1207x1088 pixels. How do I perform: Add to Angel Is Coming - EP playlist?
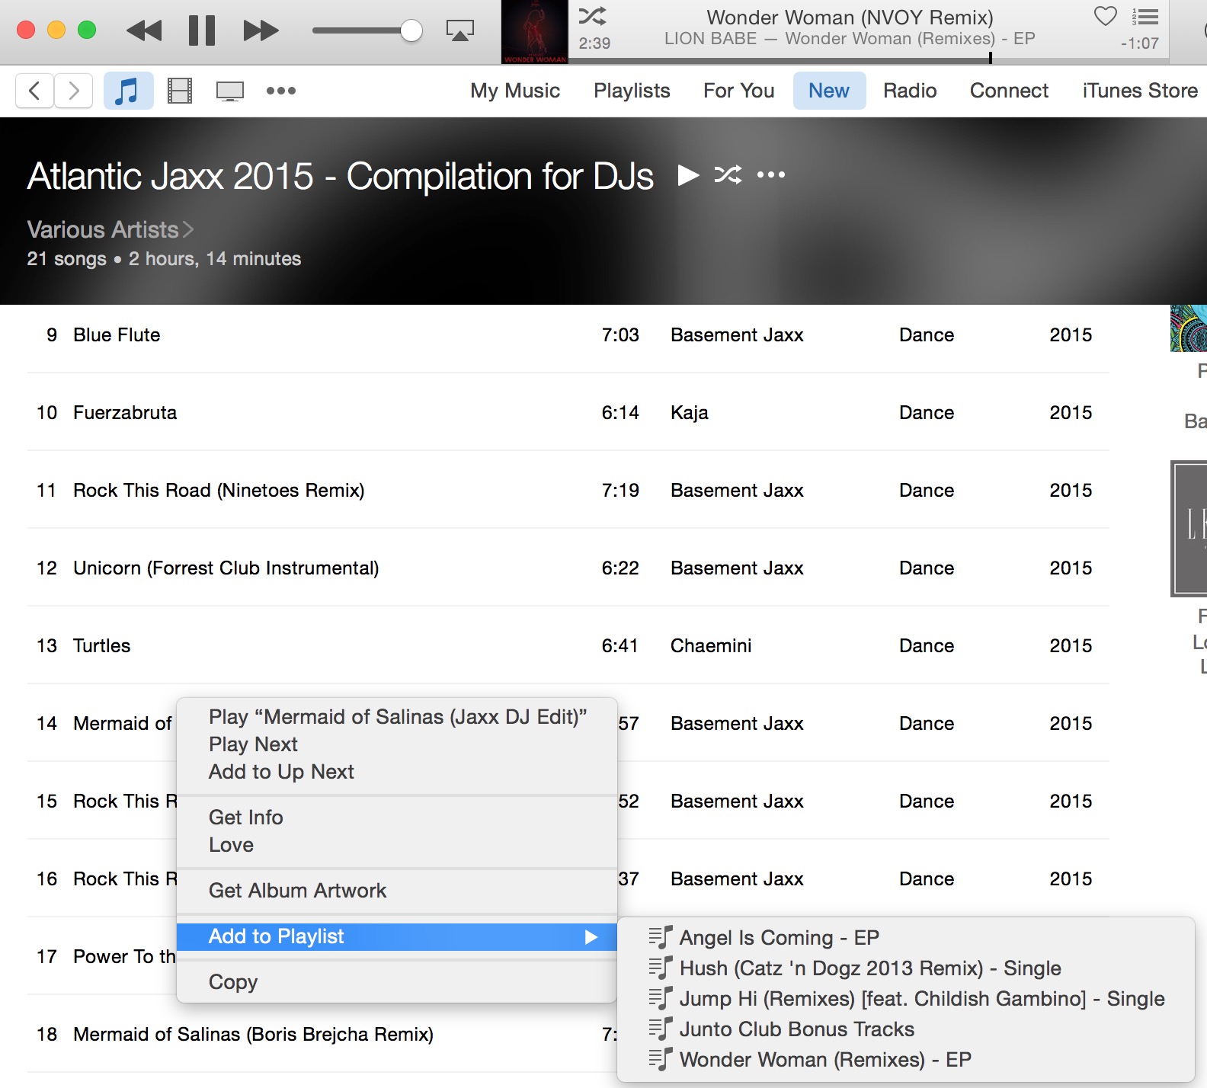(x=905, y=938)
